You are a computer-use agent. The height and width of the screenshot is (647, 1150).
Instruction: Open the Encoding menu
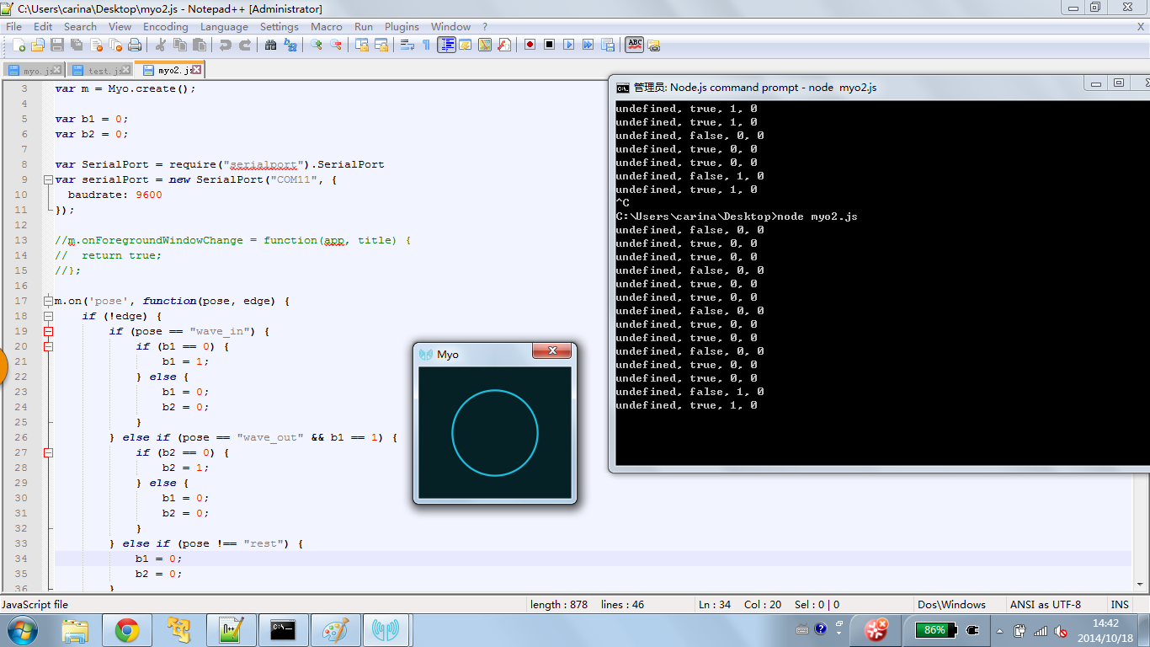pos(165,26)
